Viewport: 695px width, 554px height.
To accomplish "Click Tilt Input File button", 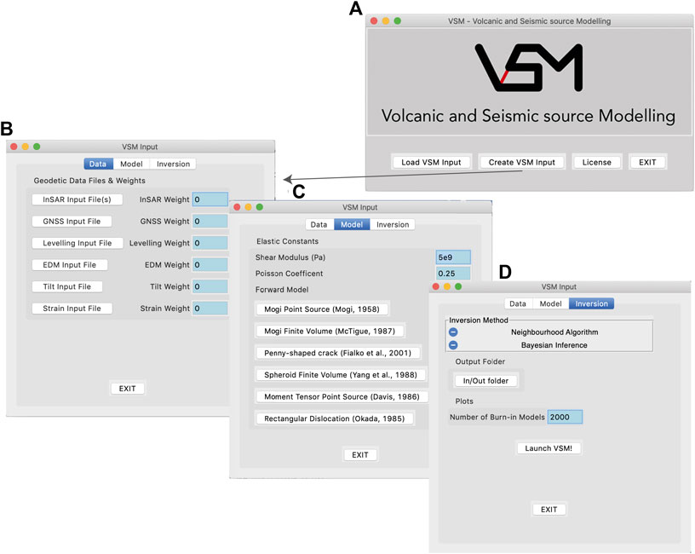I will tap(67, 286).
